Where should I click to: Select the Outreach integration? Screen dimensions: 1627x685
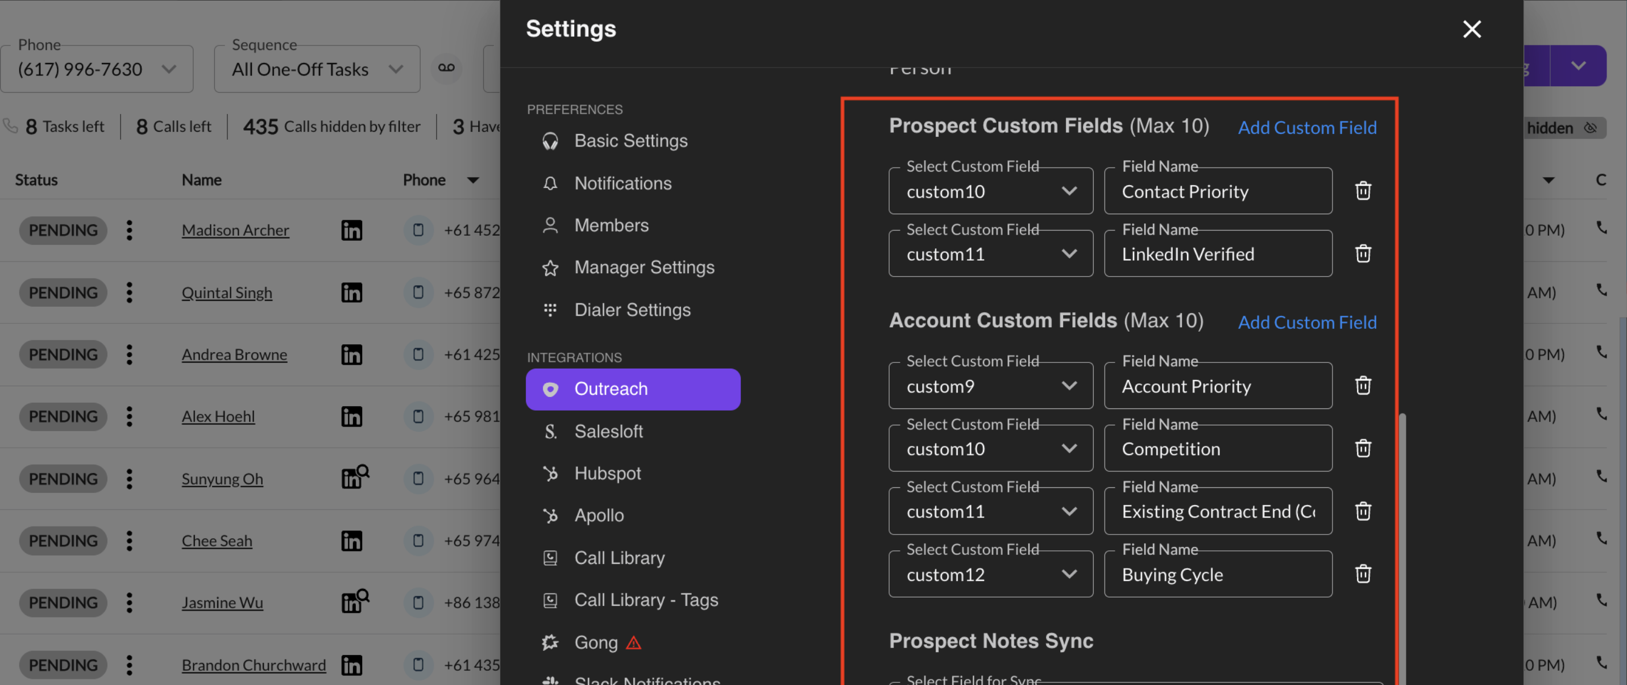633,390
